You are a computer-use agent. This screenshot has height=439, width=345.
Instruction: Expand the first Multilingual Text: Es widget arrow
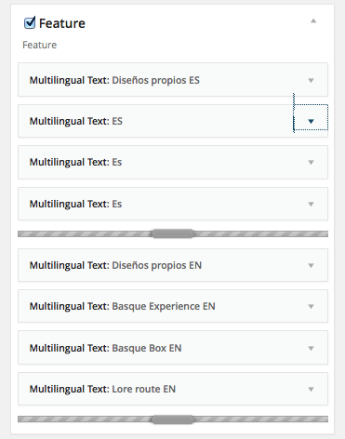click(311, 162)
